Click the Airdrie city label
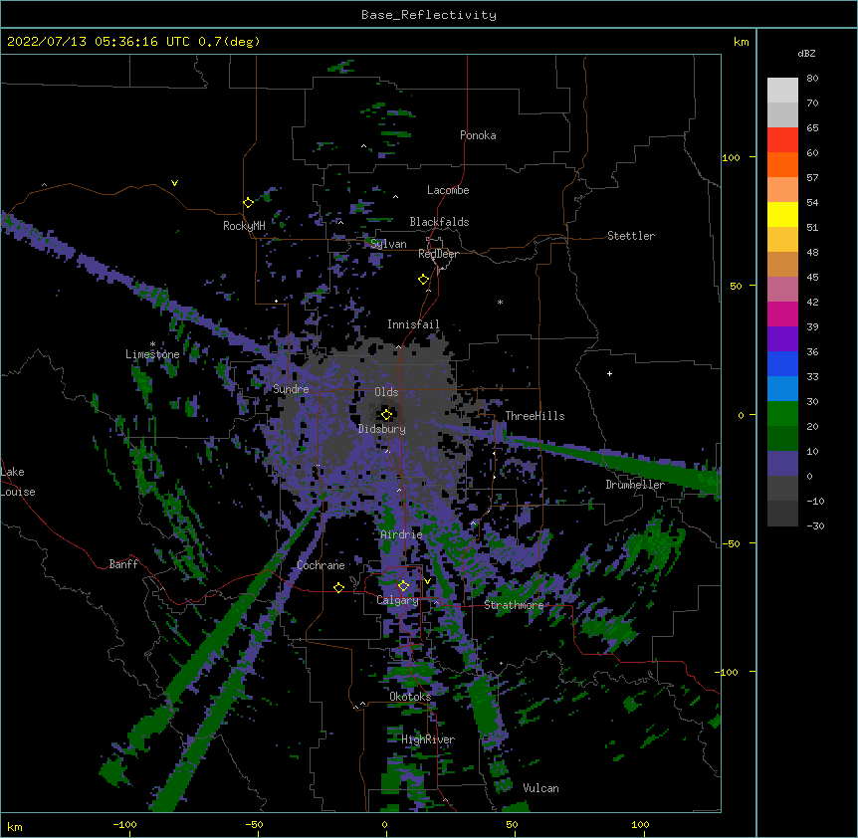The height and width of the screenshot is (838, 858). tap(402, 534)
